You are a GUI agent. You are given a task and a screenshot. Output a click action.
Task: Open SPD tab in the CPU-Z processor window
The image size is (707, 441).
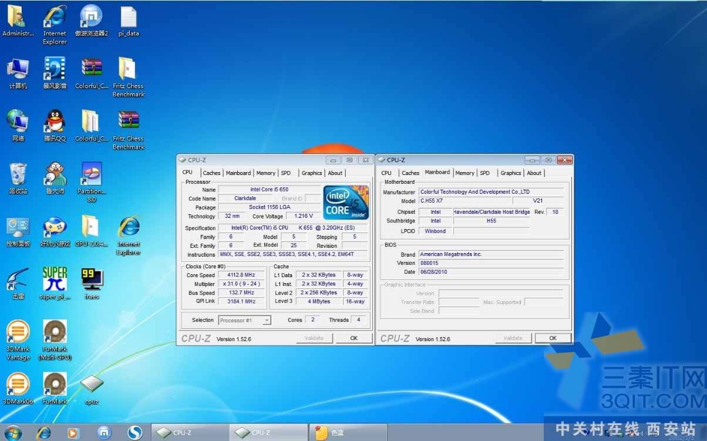(x=286, y=173)
